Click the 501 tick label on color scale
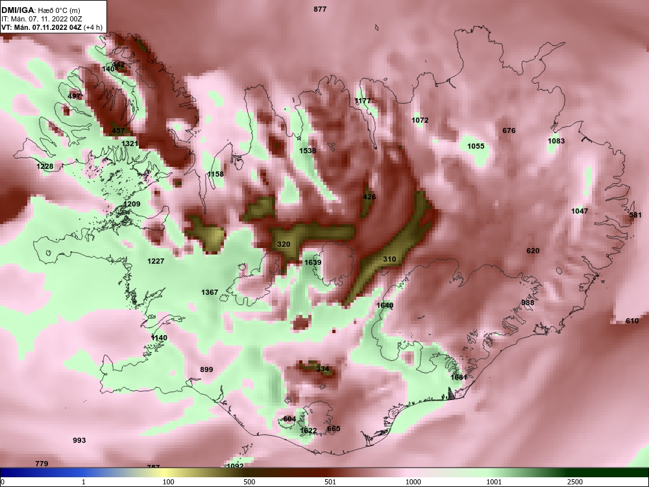 [330, 482]
